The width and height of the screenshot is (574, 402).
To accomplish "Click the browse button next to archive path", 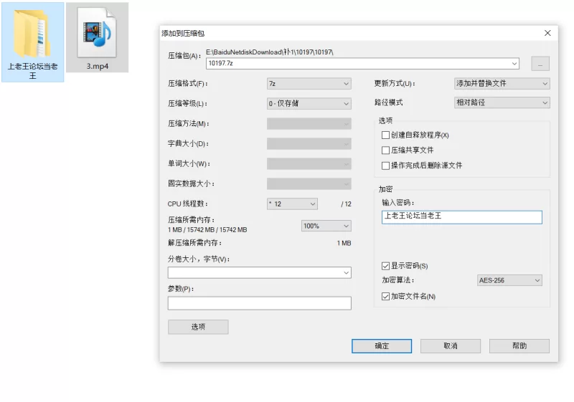I will pos(540,64).
